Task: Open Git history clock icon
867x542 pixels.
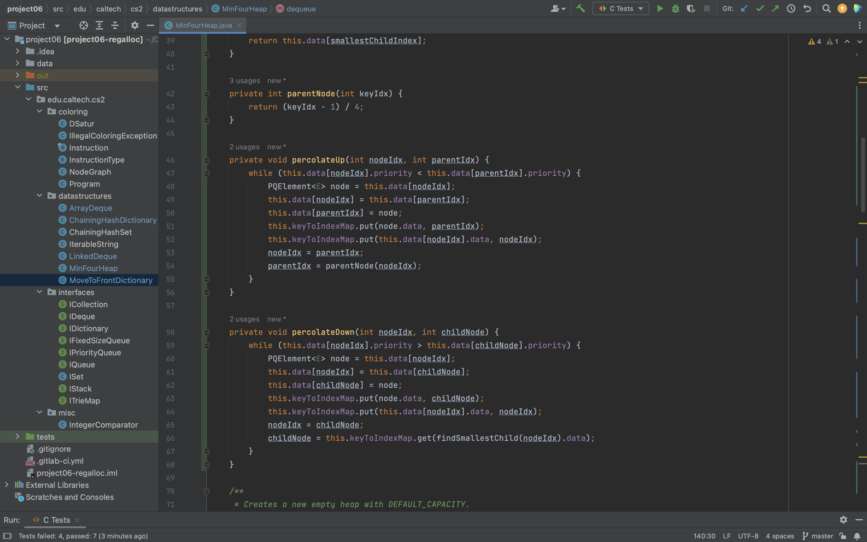Action: (791, 8)
